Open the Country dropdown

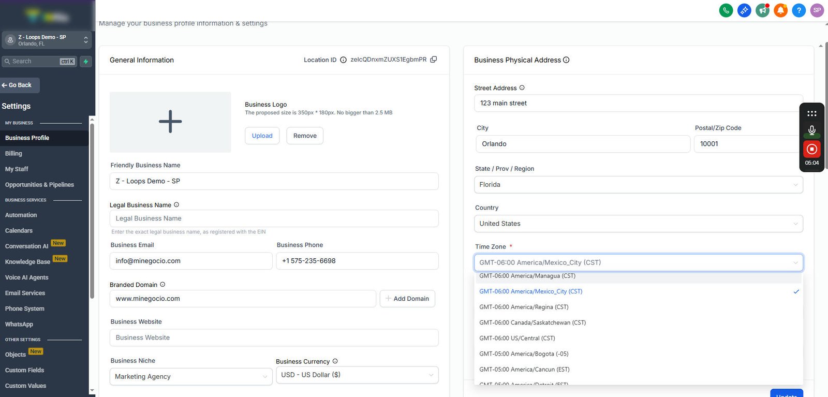coord(639,224)
